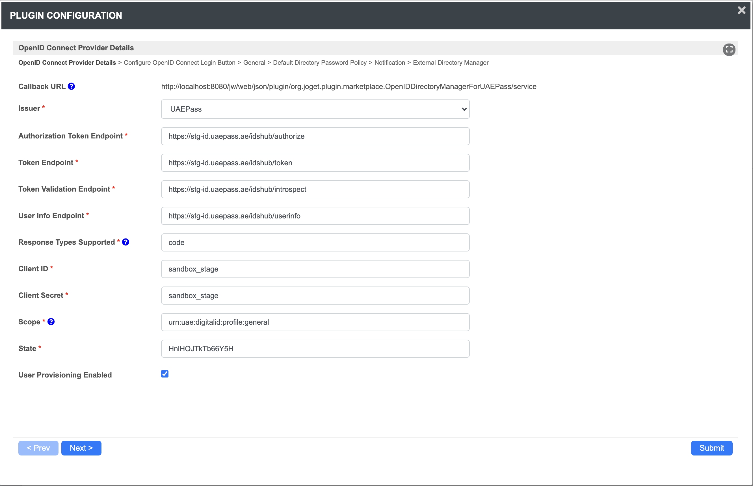
Task: Toggle fullscreen with the expand icon
Action: pyautogui.click(x=729, y=49)
